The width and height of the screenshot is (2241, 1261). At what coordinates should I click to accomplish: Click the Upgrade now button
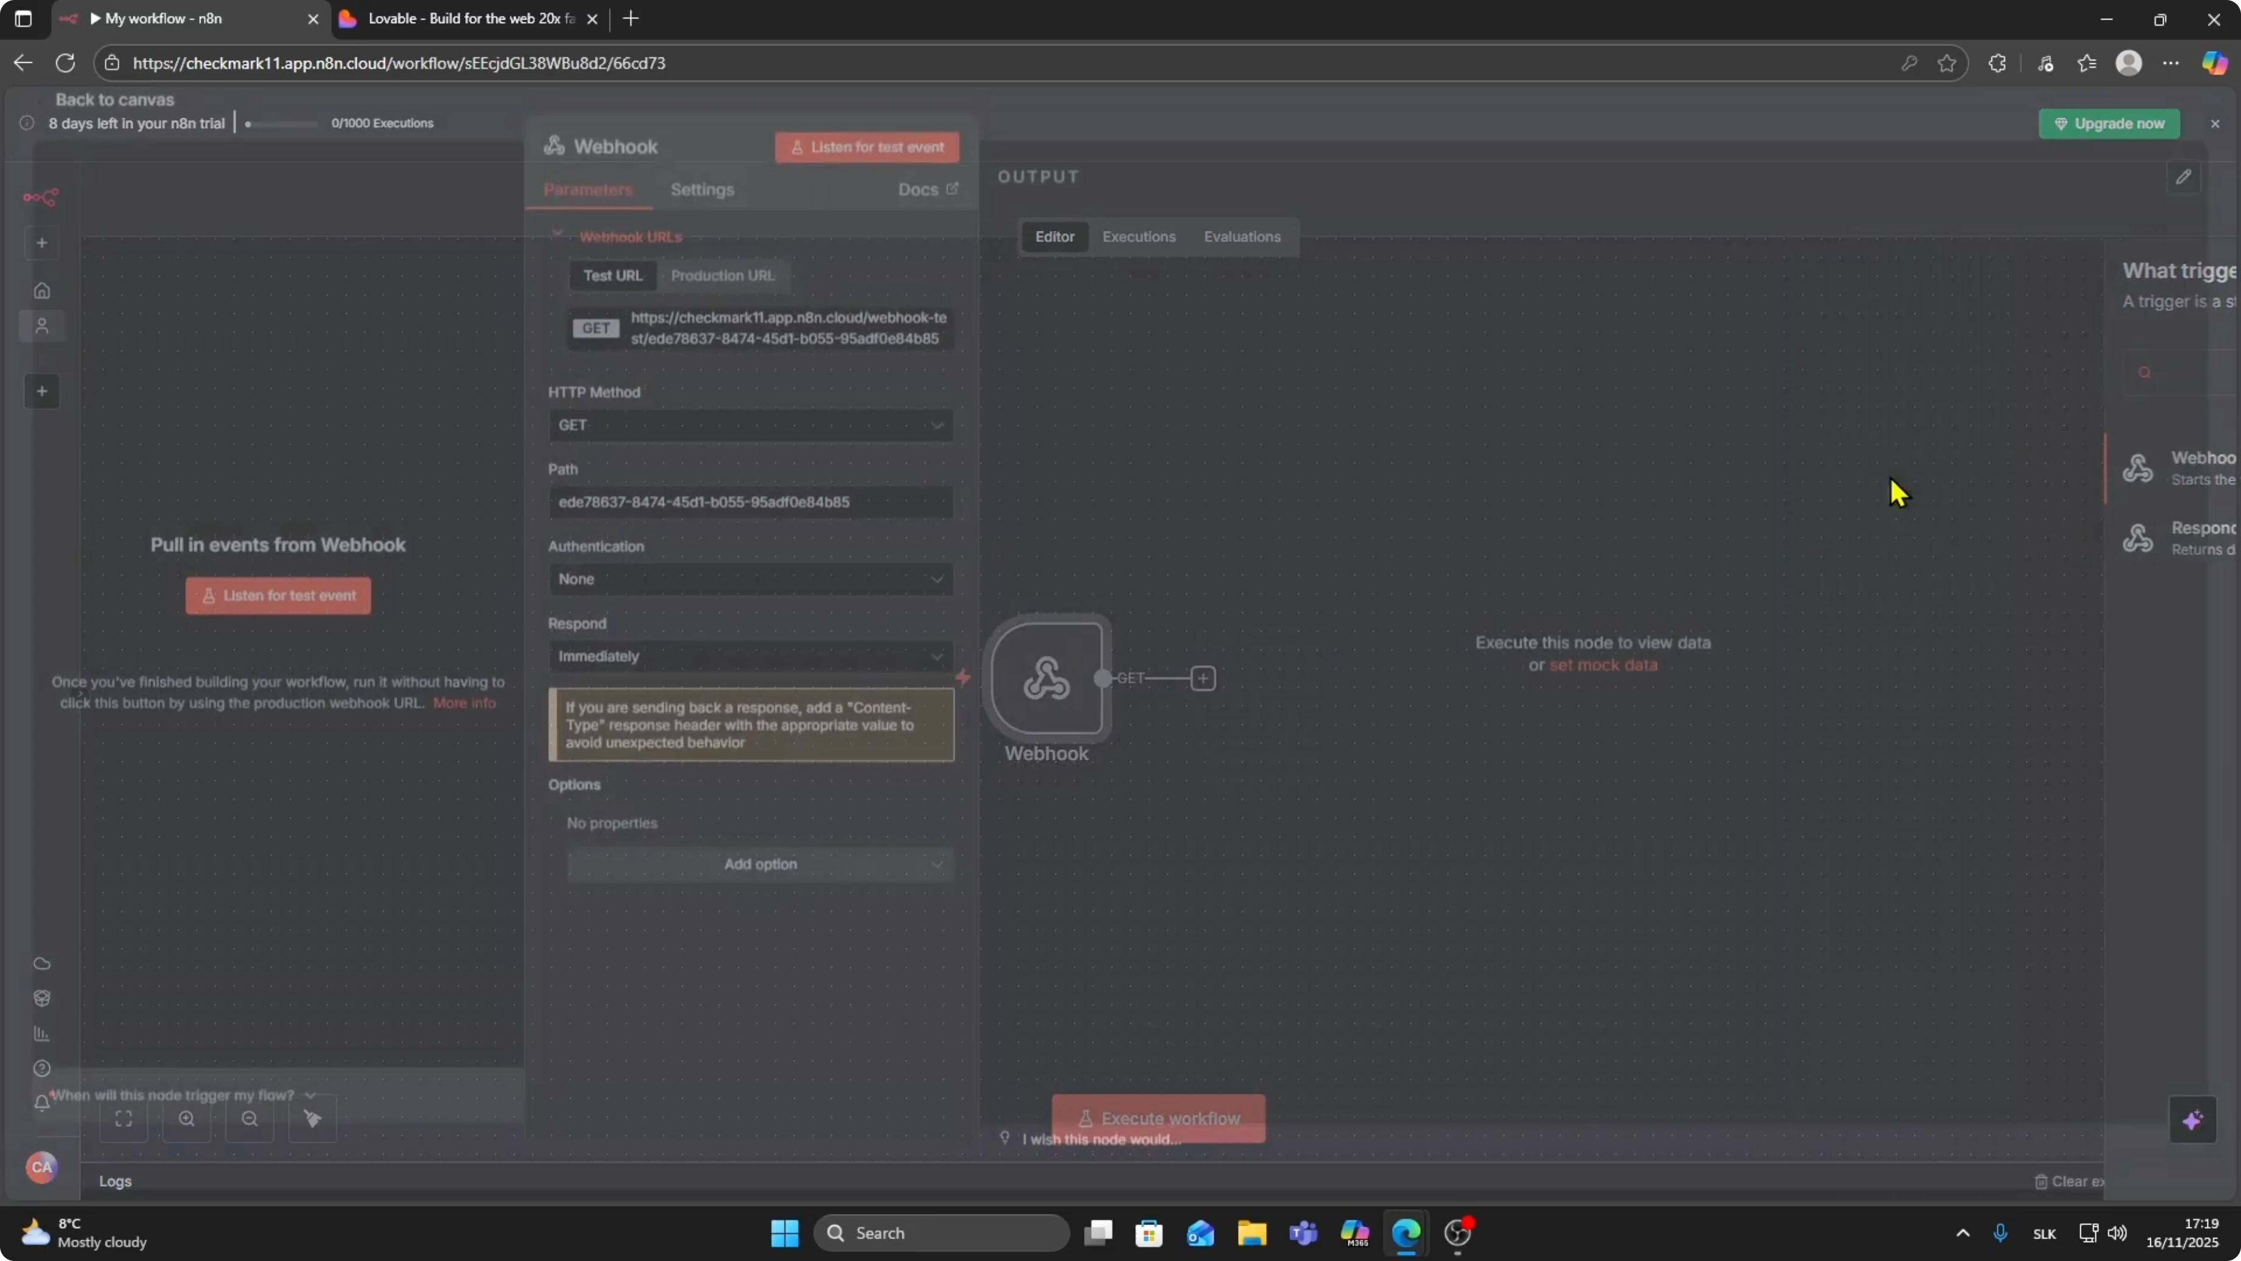click(2109, 124)
